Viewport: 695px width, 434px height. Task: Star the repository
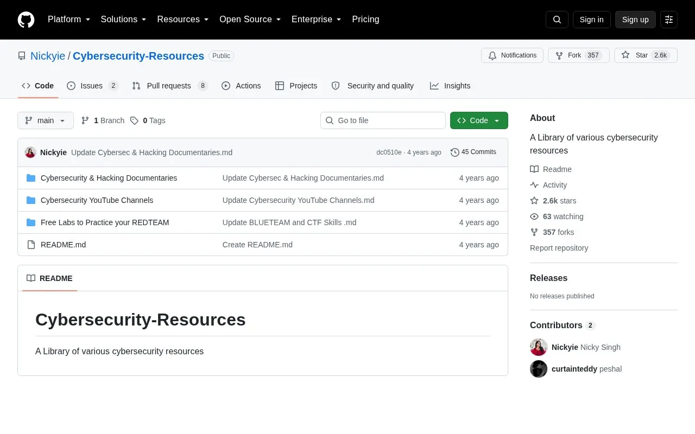(646, 55)
